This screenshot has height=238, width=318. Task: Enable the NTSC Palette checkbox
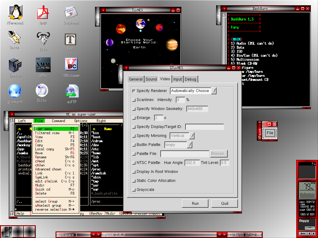coord(134,163)
